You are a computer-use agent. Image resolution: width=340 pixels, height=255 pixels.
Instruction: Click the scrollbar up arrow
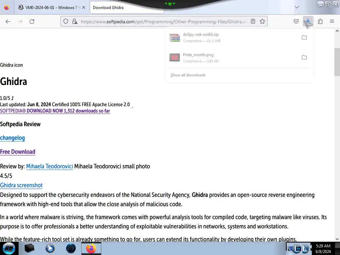[x=337, y=31]
